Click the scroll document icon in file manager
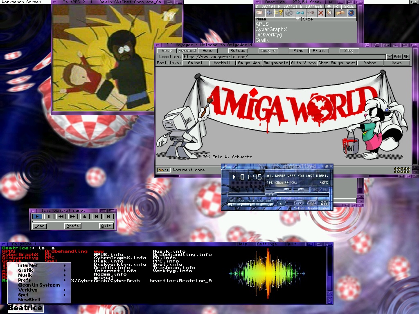Image resolution: width=419 pixels, height=314 pixels. pyautogui.click(x=340, y=13)
